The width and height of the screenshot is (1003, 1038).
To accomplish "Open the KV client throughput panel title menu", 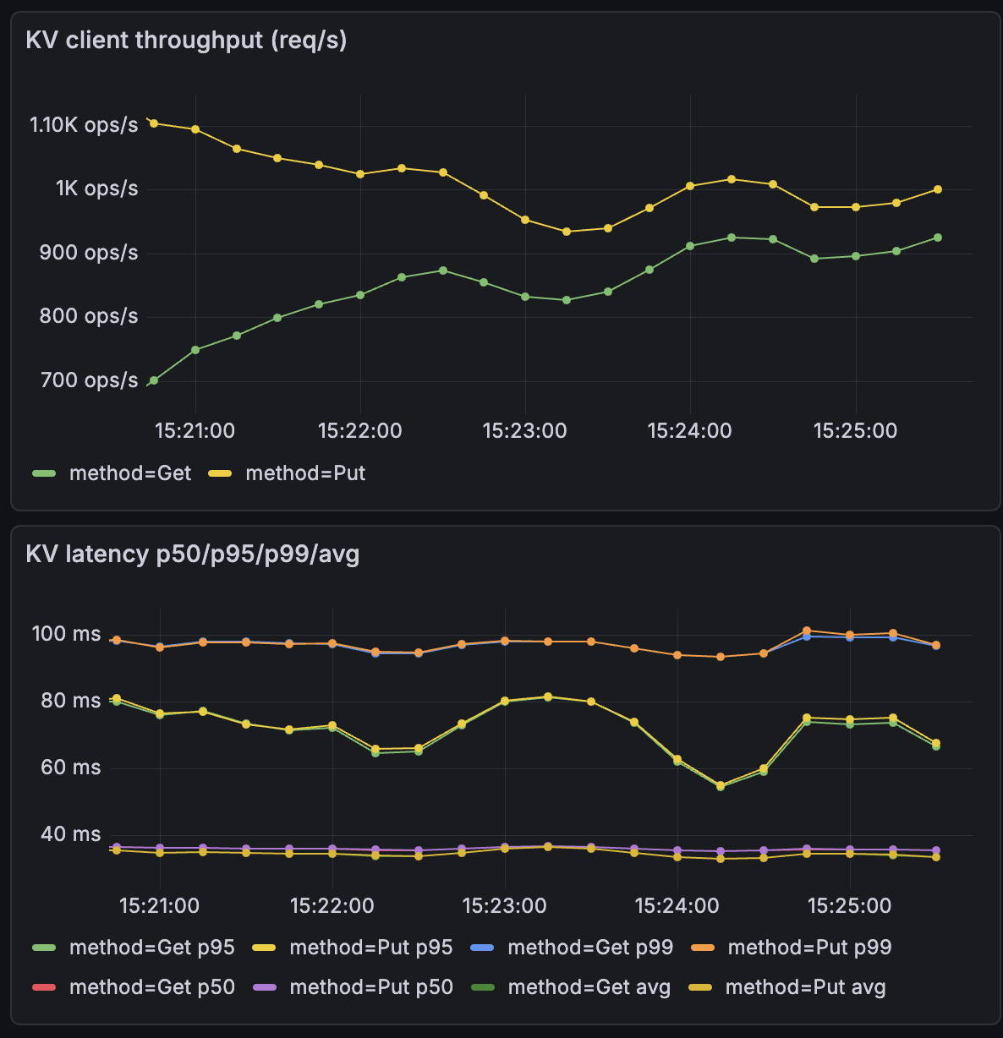I will point(186,41).
